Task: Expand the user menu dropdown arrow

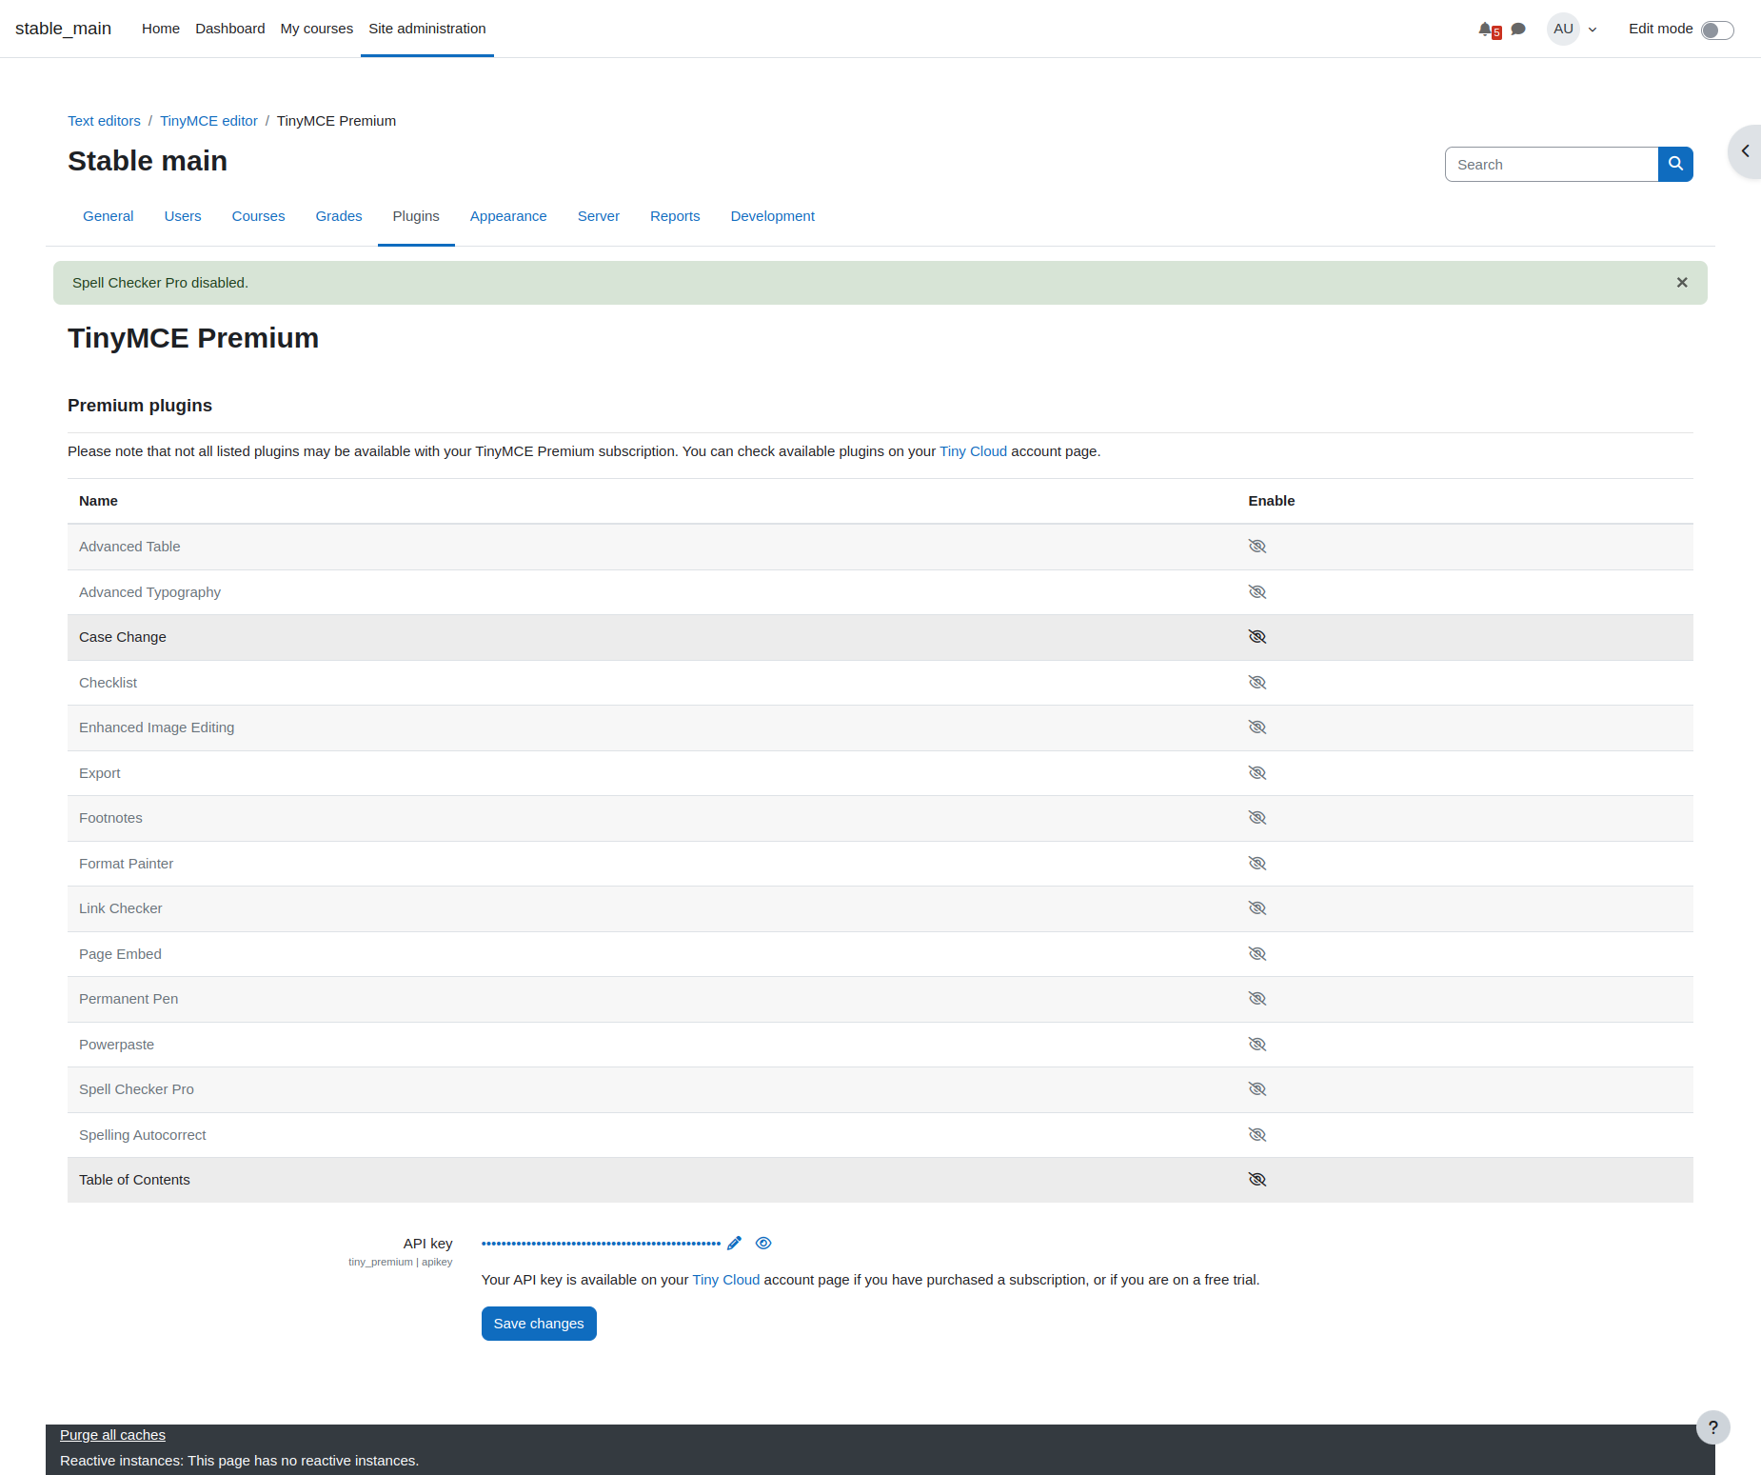Action: tap(1593, 30)
